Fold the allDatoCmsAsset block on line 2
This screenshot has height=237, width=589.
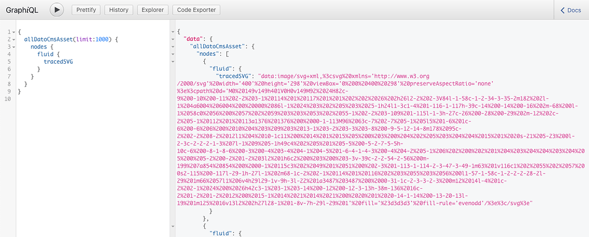(14, 39)
